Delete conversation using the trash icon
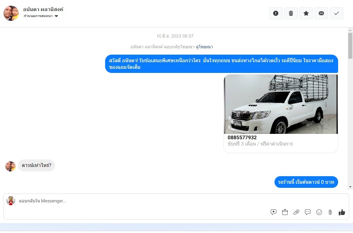Image resolution: width=353 pixels, height=233 pixels. [x=291, y=13]
